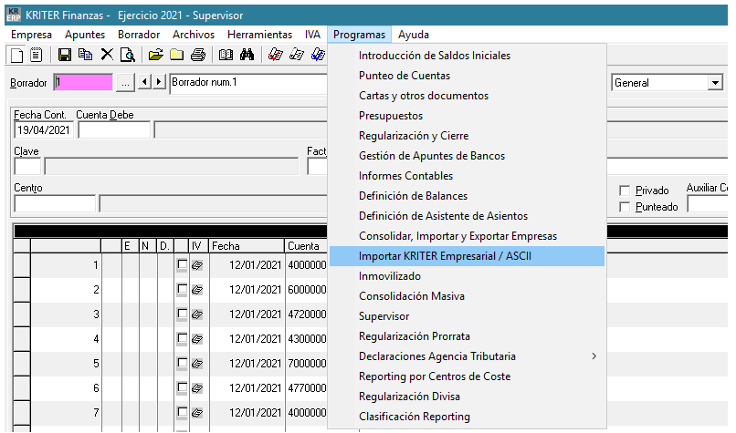Image resolution: width=736 pixels, height=433 pixels.
Task: Go to next Borrador with right arrow
Action: 160,83
